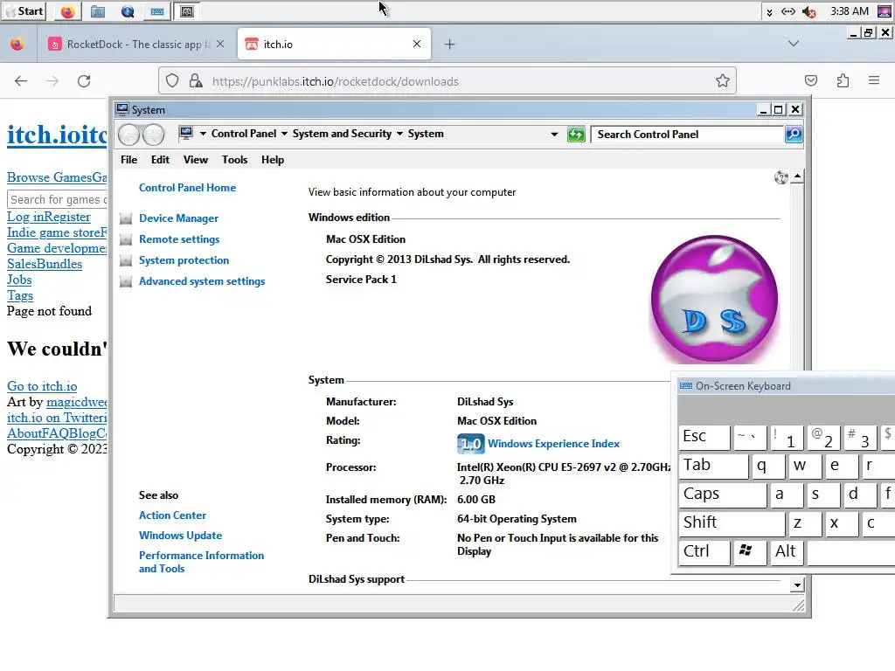Open the Tags link on itch.io
The image size is (895, 671).
point(20,295)
